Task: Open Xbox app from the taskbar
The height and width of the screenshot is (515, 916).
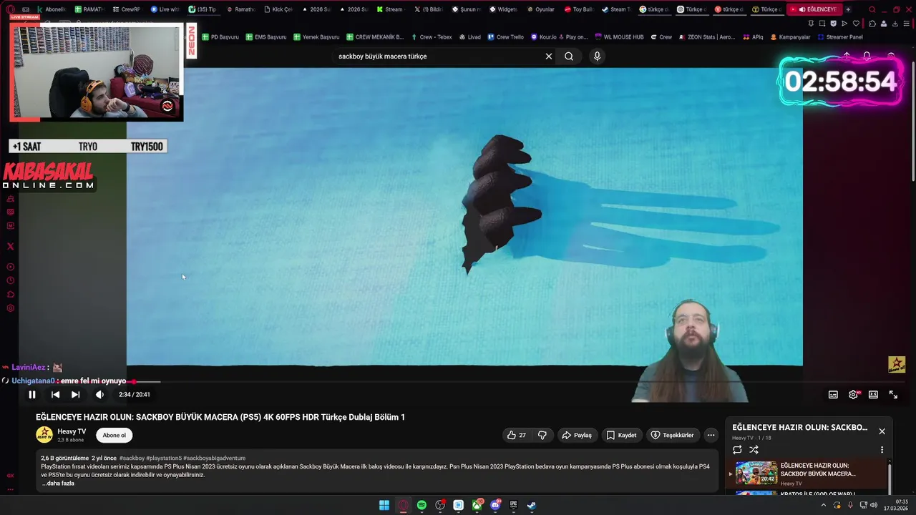Action: pos(477,505)
